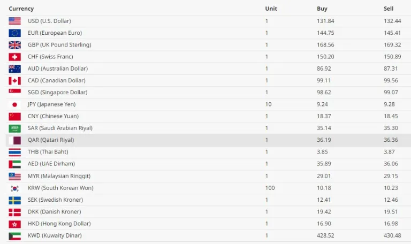
Task: Click the Japanese flag icon
Action: [14, 104]
